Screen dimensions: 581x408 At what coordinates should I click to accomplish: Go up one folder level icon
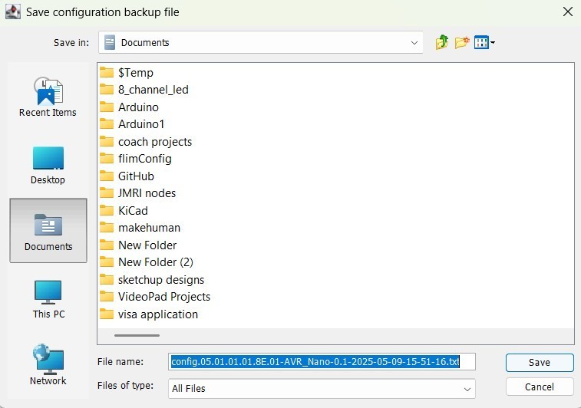pyautogui.click(x=441, y=43)
